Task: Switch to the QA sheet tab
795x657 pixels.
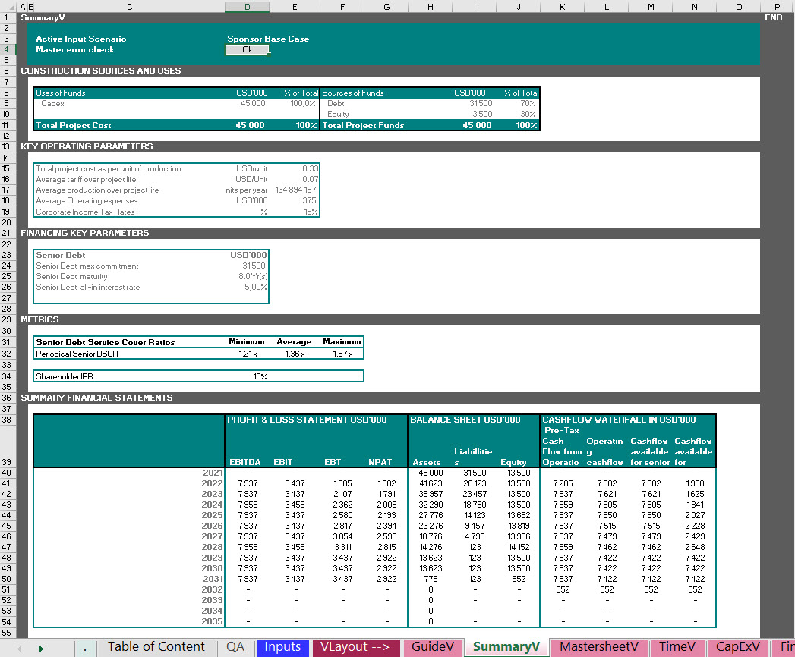Action: tap(235, 647)
